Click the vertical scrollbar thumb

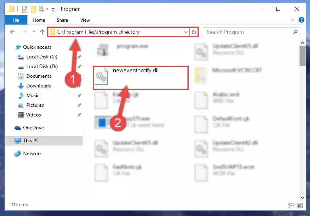point(302,56)
